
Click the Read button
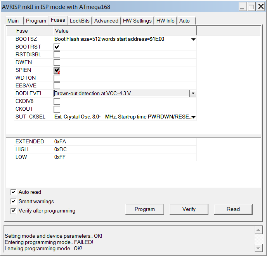coord(233,209)
